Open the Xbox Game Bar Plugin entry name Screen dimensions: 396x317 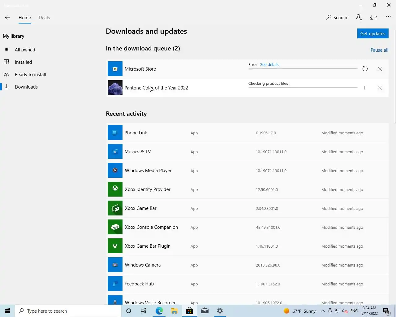click(x=148, y=246)
